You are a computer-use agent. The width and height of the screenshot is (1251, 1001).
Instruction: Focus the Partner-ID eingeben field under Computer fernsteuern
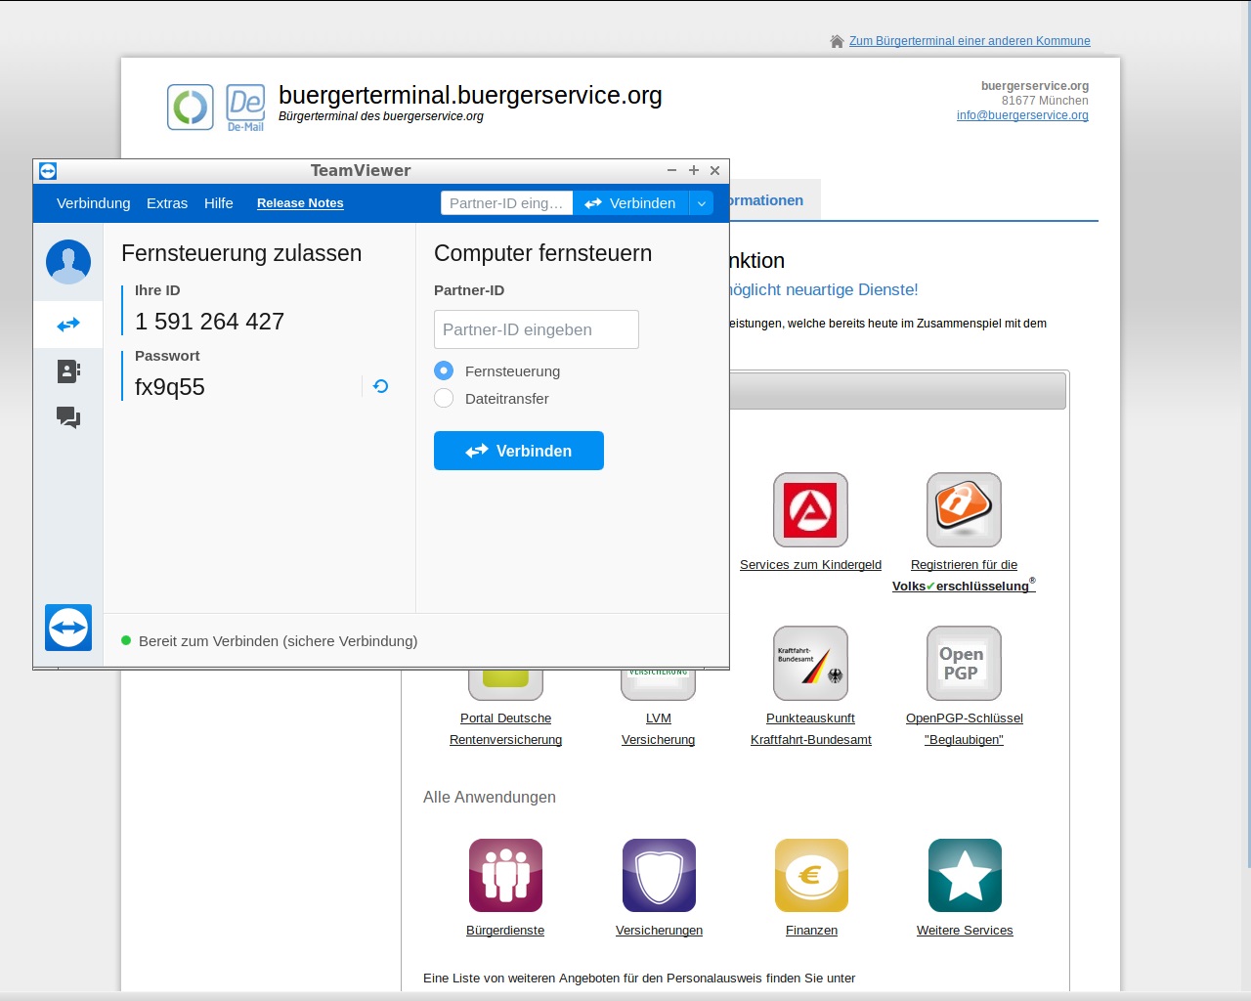537,329
